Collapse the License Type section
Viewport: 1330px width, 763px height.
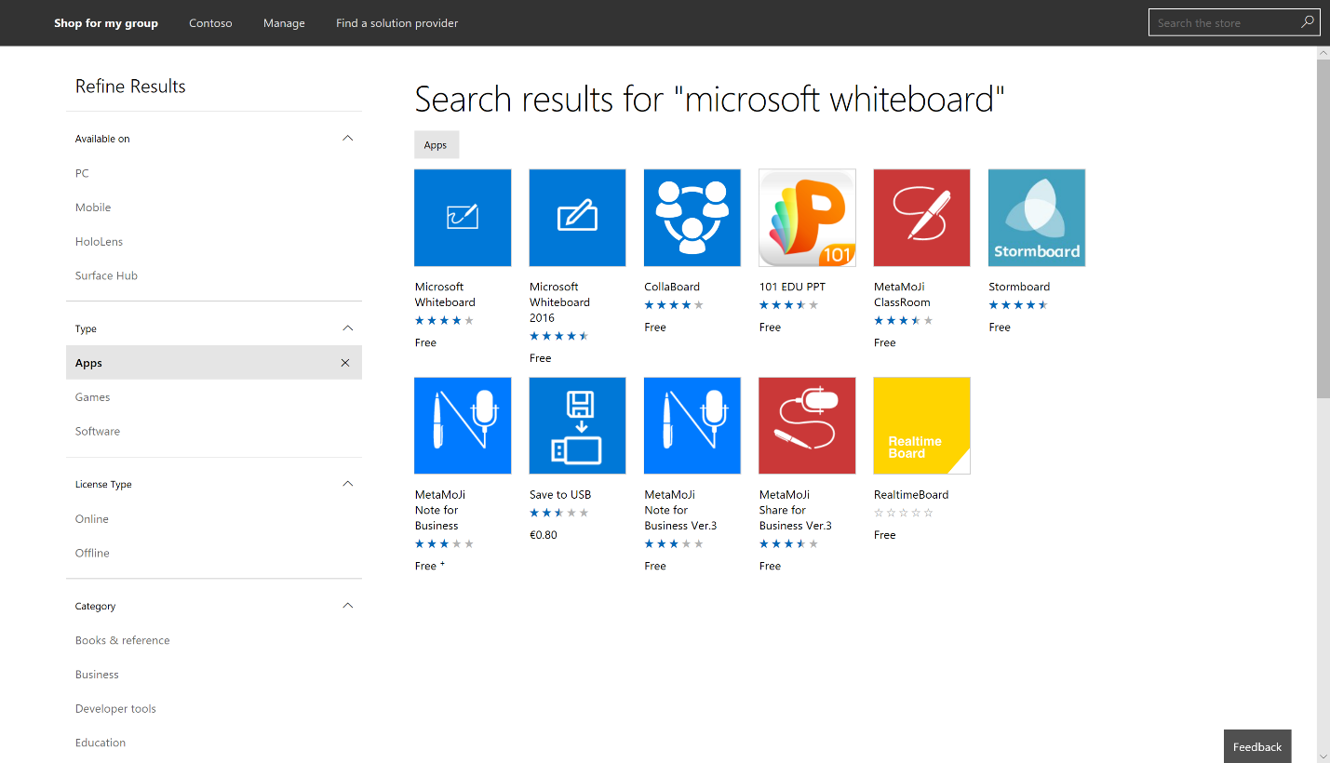pyautogui.click(x=346, y=483)
